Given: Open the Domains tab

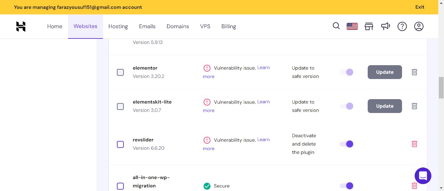Looking at the screenshot, I should pyautogui.click(x=178, y=26).
